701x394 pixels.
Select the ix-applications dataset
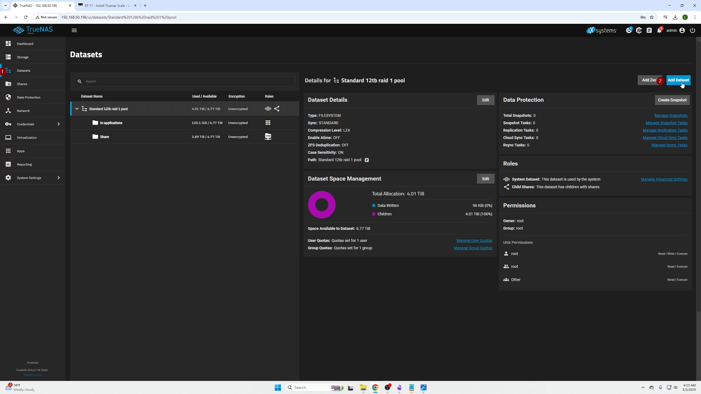185,123
